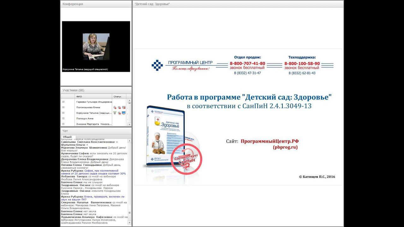The width and height of the screenshot is (404, 227).
Task: Click the chat message from Муратова Эльмира Шавкатовна
Action: (x=93, y=149)
